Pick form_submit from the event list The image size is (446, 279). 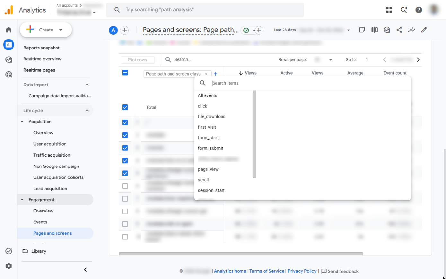coord(210,148)
